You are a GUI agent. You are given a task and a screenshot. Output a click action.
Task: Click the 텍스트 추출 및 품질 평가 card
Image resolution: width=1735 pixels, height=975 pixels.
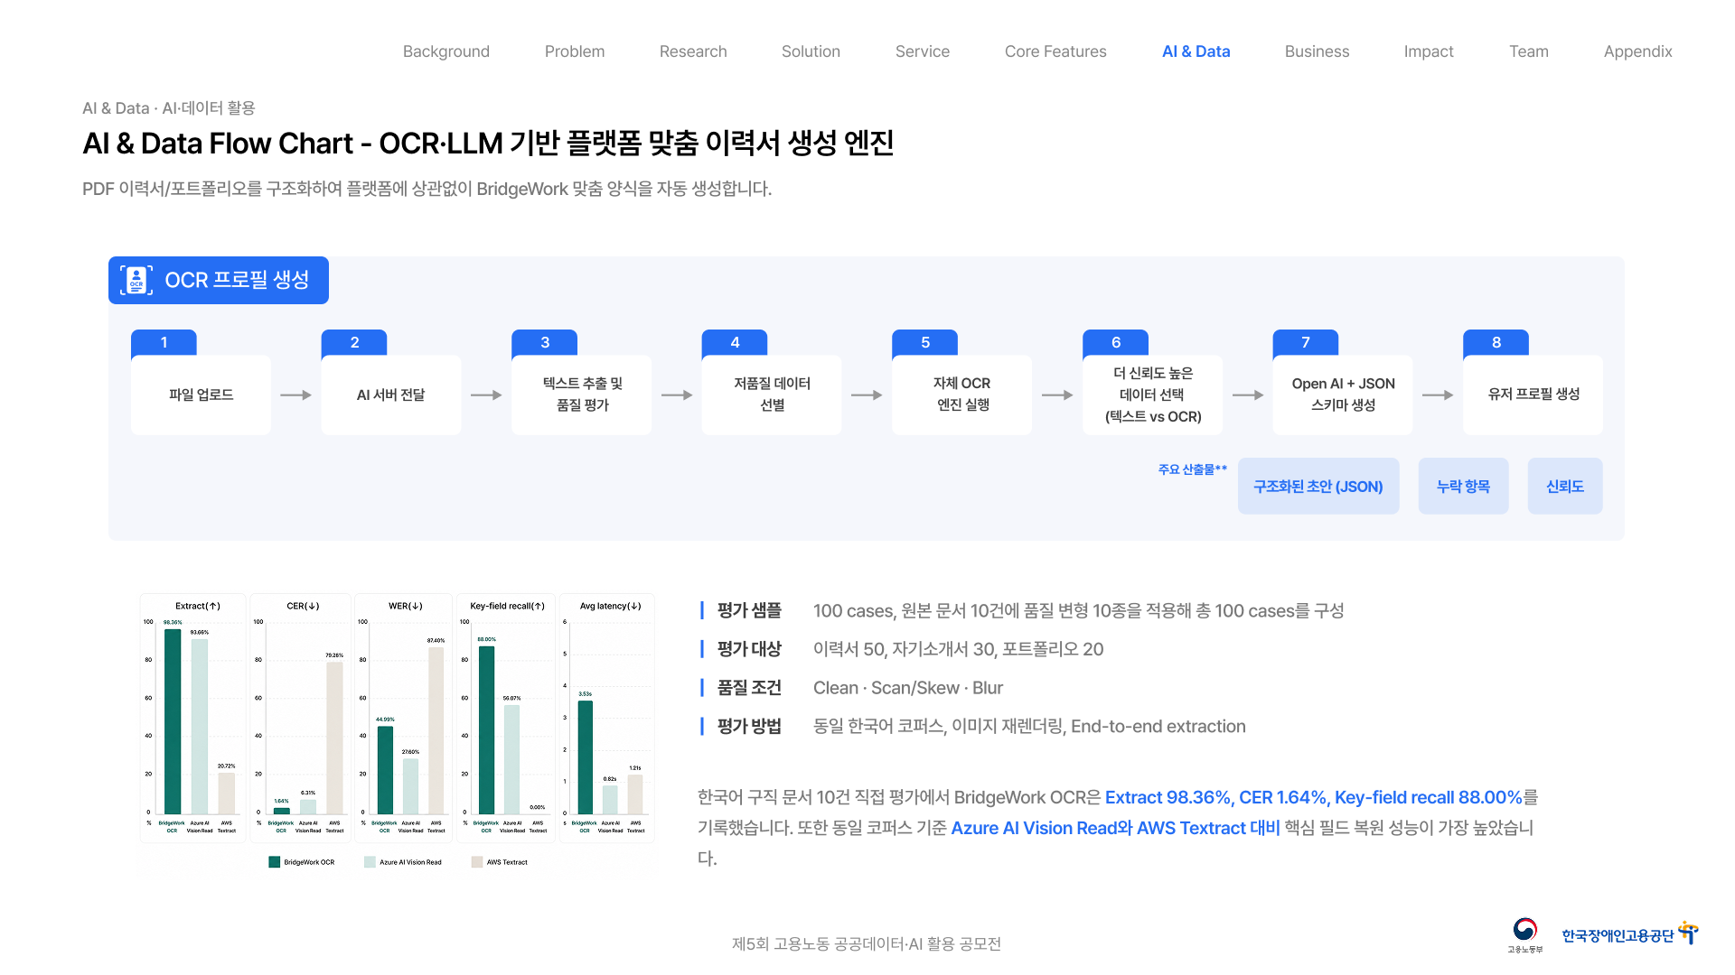581,395
